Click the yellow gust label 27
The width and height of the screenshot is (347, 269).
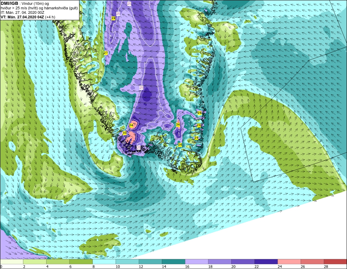[106, 53]
